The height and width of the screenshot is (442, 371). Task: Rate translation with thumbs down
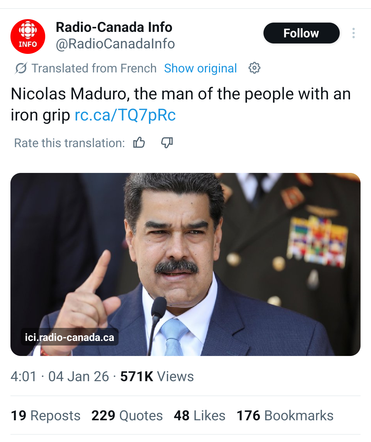[167, 143]
